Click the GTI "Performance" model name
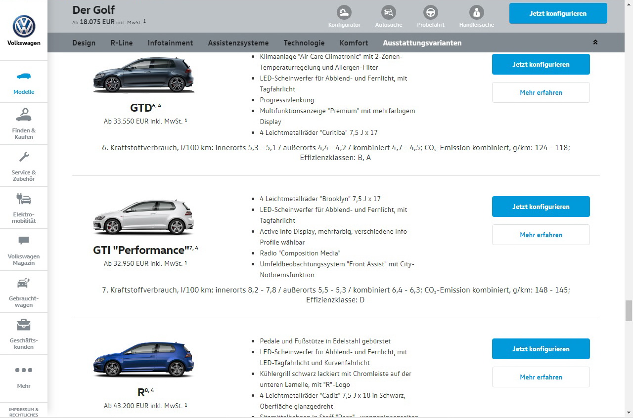Viewport: 633px width, 418px height. pyautogui.click(x=141, y=251)
